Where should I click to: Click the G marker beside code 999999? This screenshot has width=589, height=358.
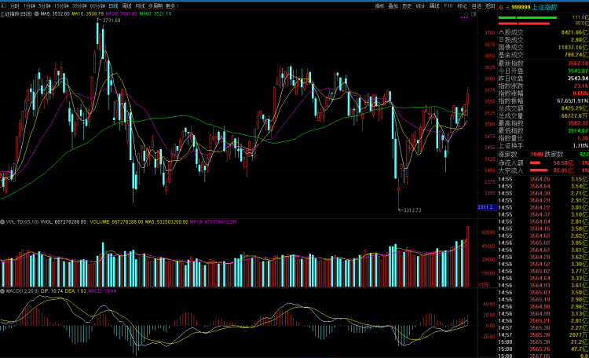click(x=503, y=6)
